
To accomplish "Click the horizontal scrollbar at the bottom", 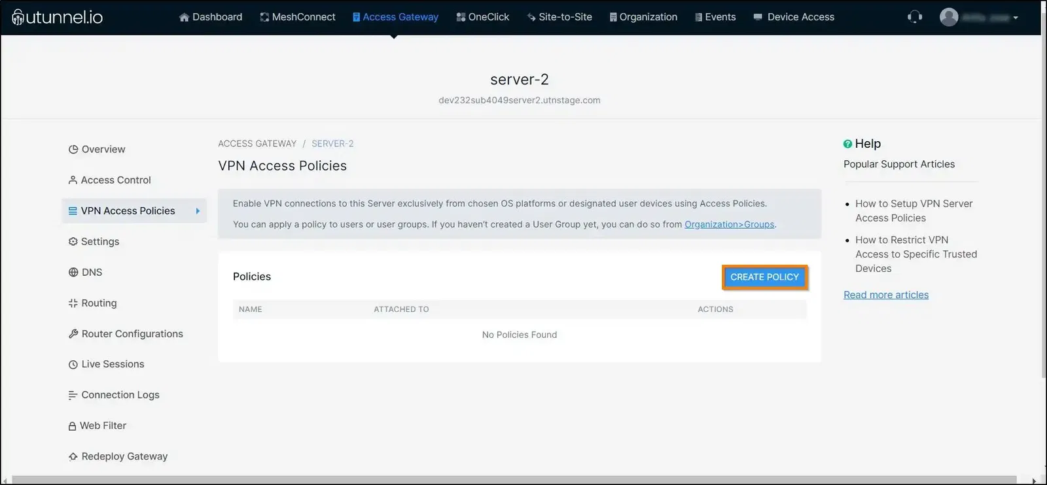I will (x=514, y=480).
